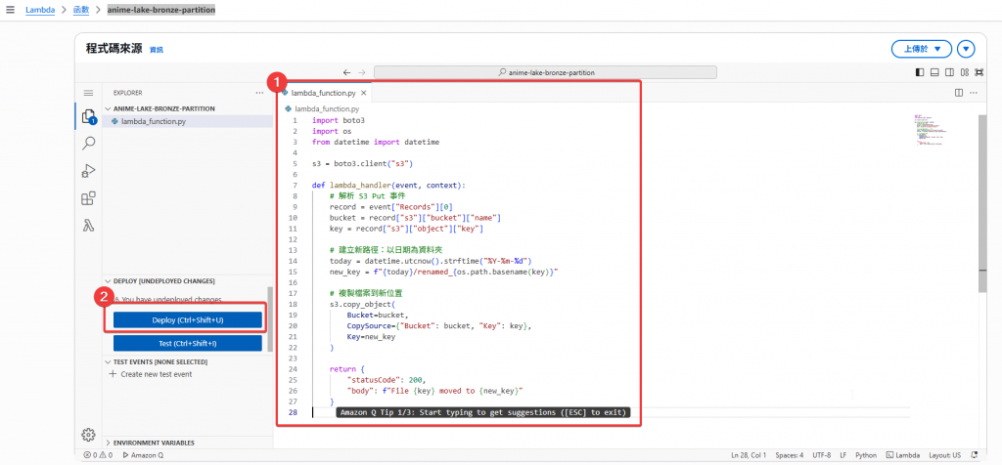The width and height of the screenshot is (1002, 465).
Task: Click 'from datetime import datetime' line
Action: click(376, 143)
